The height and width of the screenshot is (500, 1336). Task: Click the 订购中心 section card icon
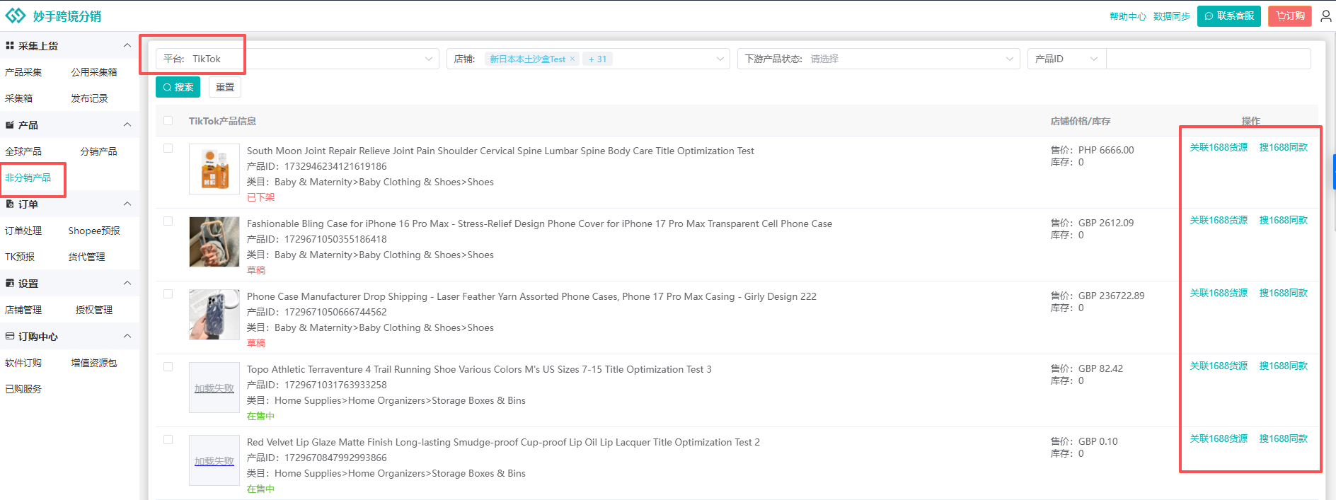point(10,337)
